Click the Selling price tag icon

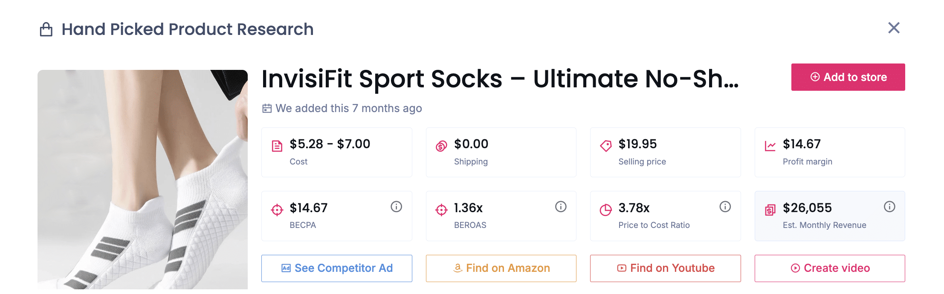[606, 145]
